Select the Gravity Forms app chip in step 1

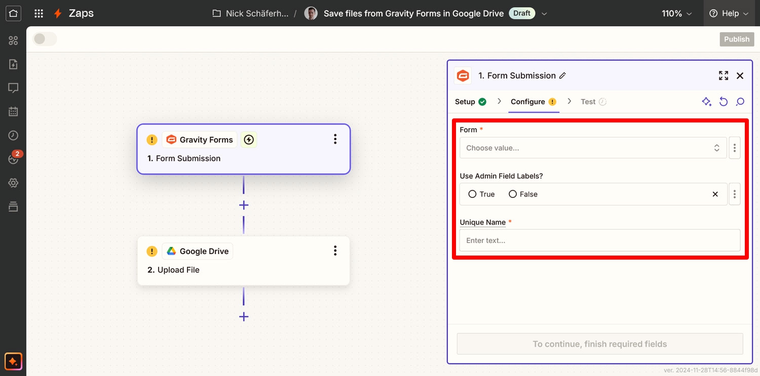(200, 140)
